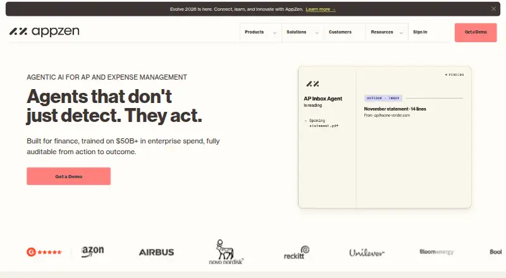Screen dimensions: 506x278
Task: Click the Amazon logo
Action: pyautogui.click(x=92, y=252)
